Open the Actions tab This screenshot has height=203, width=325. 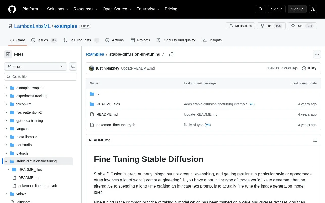115,40
